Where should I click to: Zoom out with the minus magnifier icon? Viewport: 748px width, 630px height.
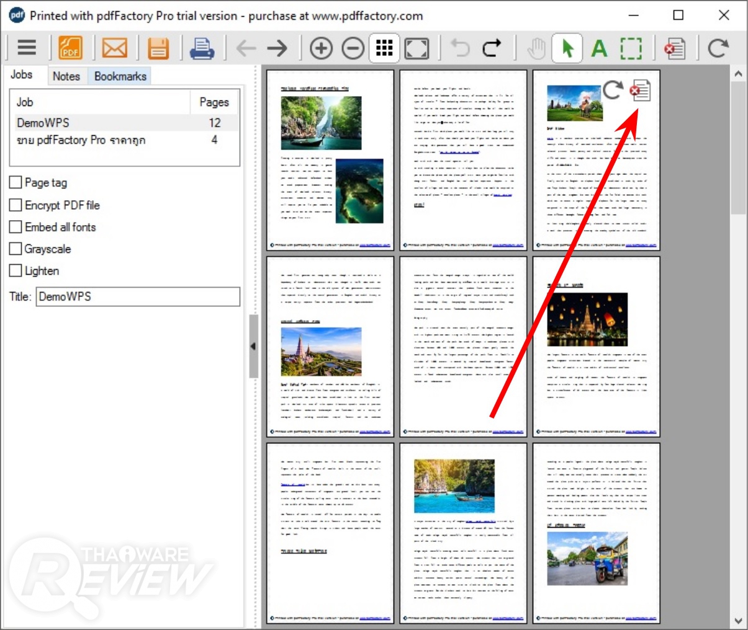(353, 48)
